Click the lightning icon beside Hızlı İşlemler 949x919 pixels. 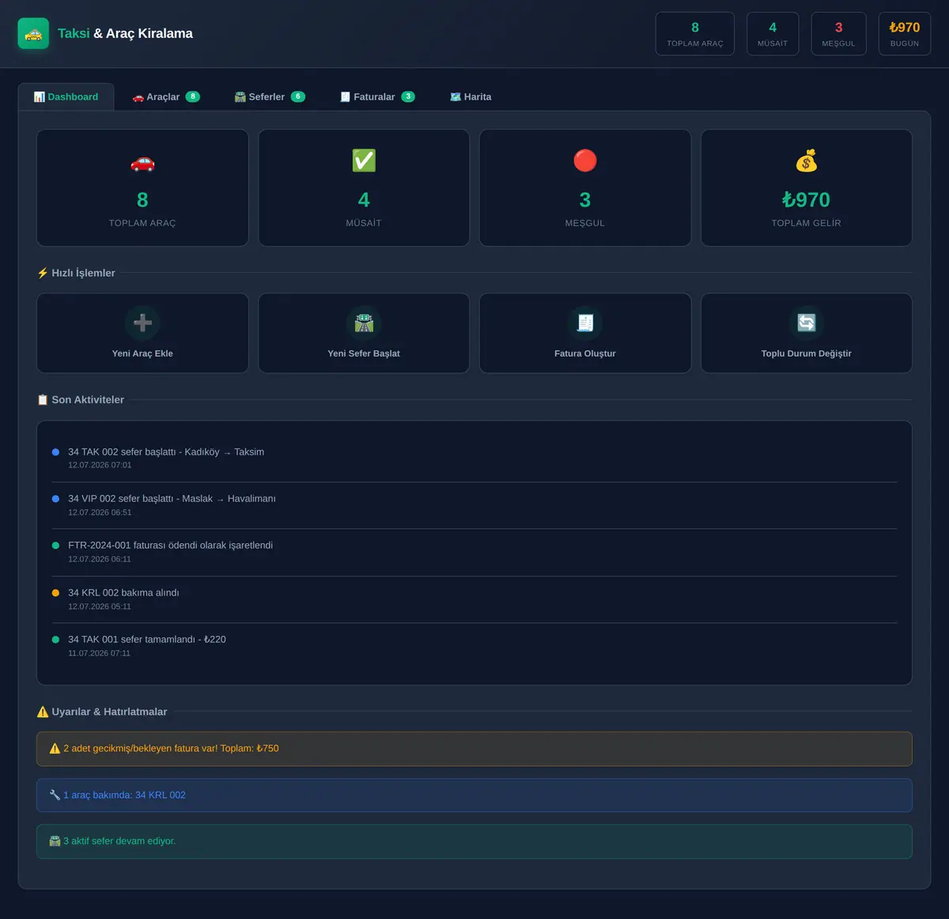click(x=43, y=273)
